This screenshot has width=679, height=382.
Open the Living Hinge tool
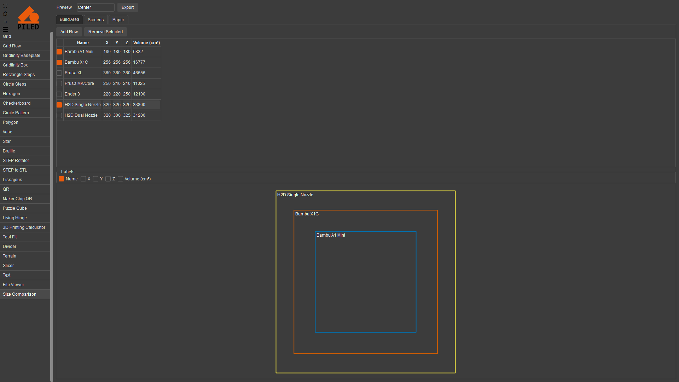click(25, 218)
